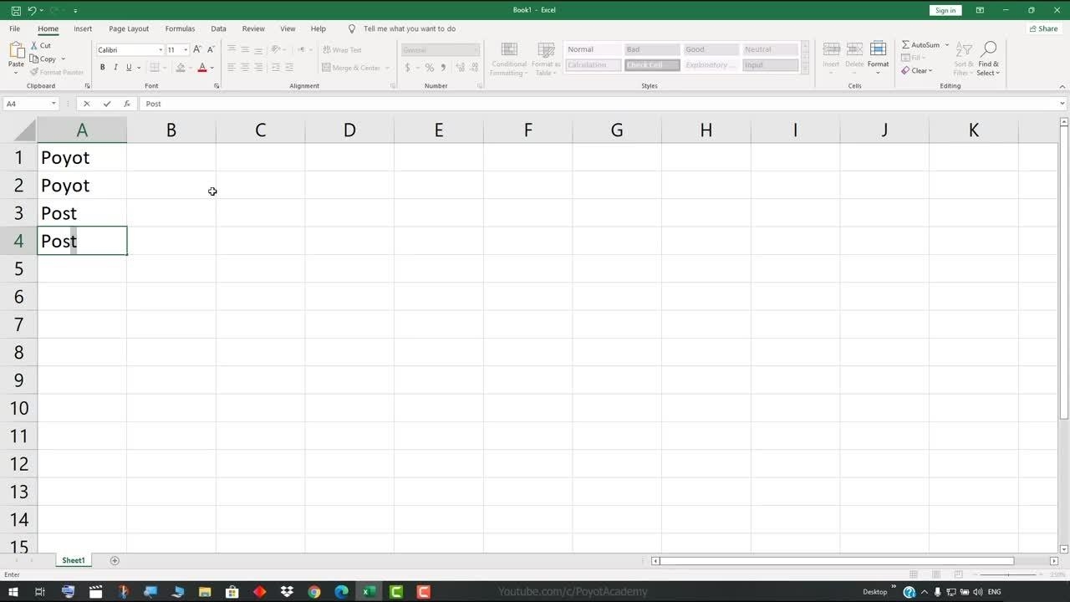Click the Insert Function fx icon
1070x602 pixels.
(127, 104)
